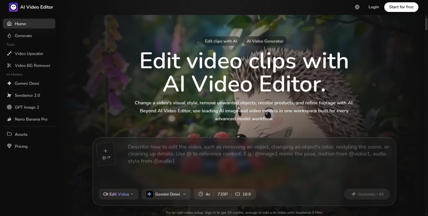Click the Generate • 45 button

(367, 194)
